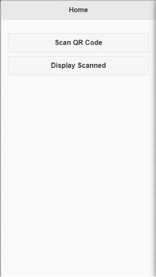
Task: Activate the Scan QR Code option
Action: coord(78,43)
